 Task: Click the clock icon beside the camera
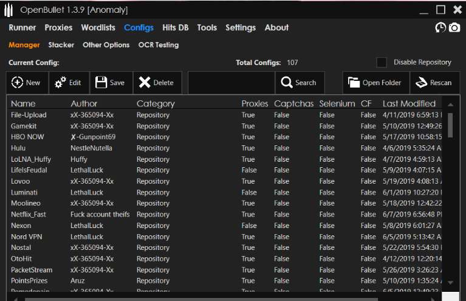tap(440, 28)
